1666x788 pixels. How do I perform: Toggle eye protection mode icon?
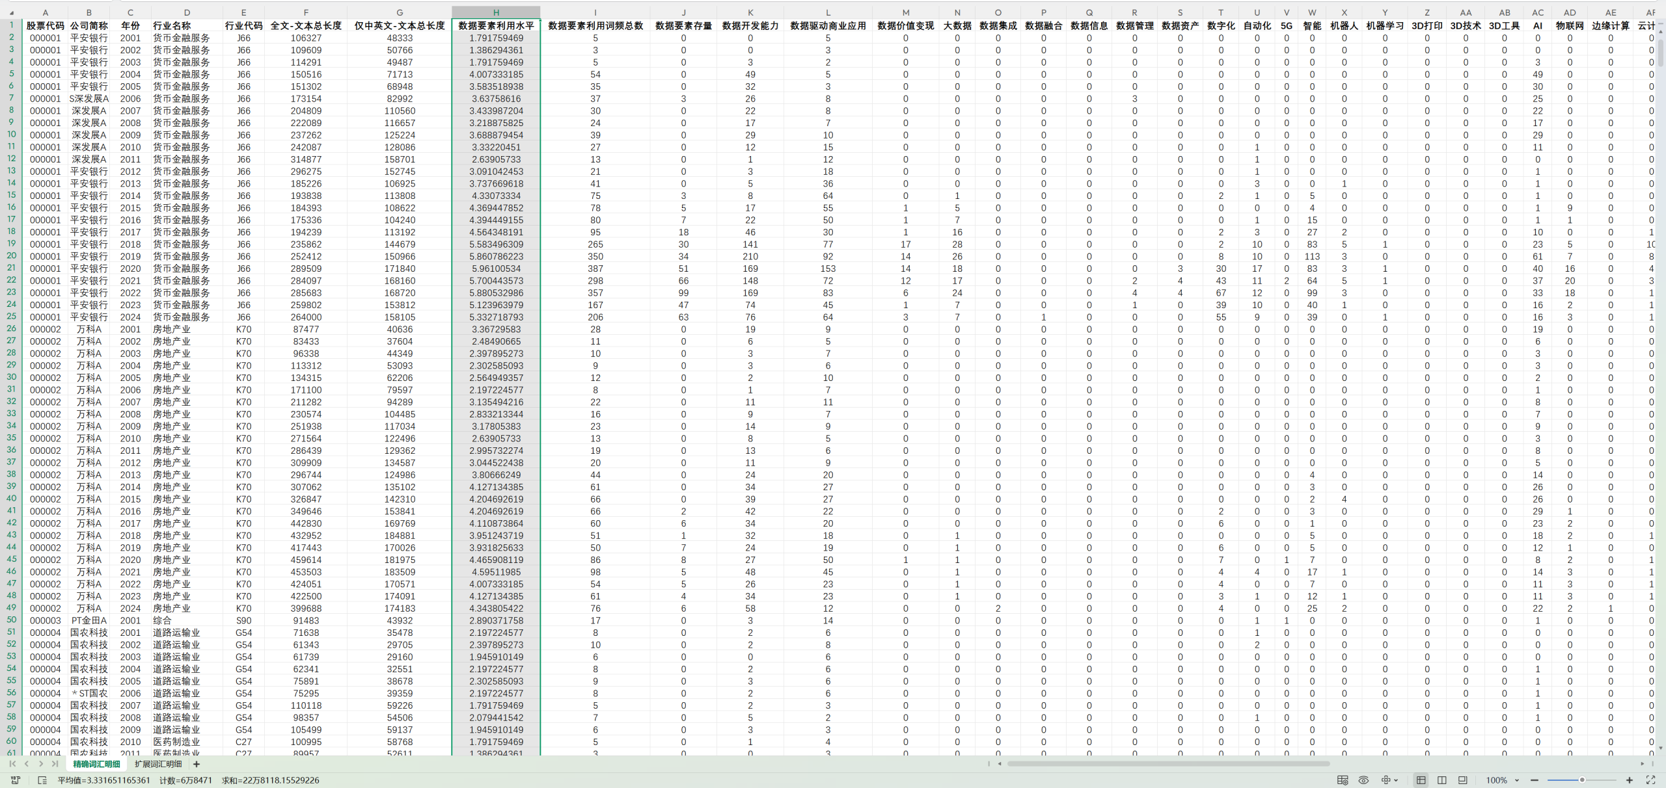[1363, 780]
